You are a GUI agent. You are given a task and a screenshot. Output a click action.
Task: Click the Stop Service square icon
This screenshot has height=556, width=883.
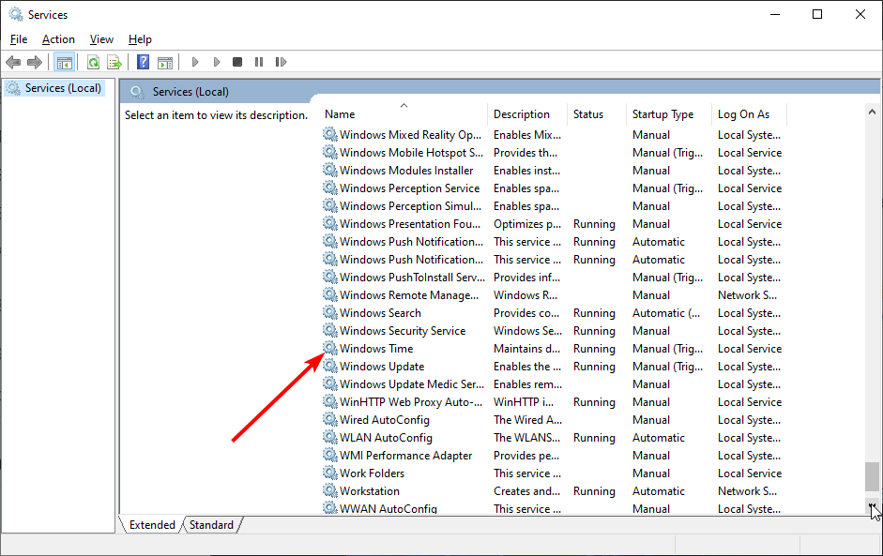point(237,62)
